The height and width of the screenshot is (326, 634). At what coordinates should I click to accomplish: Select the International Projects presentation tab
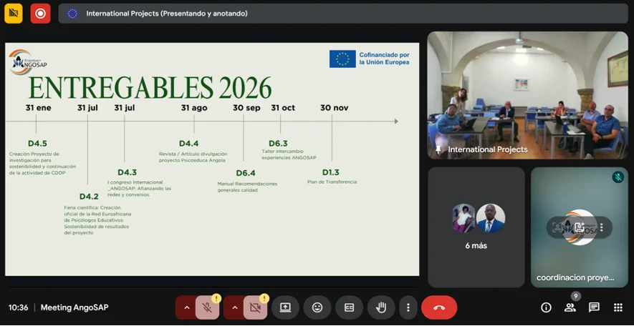click(x=166, y=13)
